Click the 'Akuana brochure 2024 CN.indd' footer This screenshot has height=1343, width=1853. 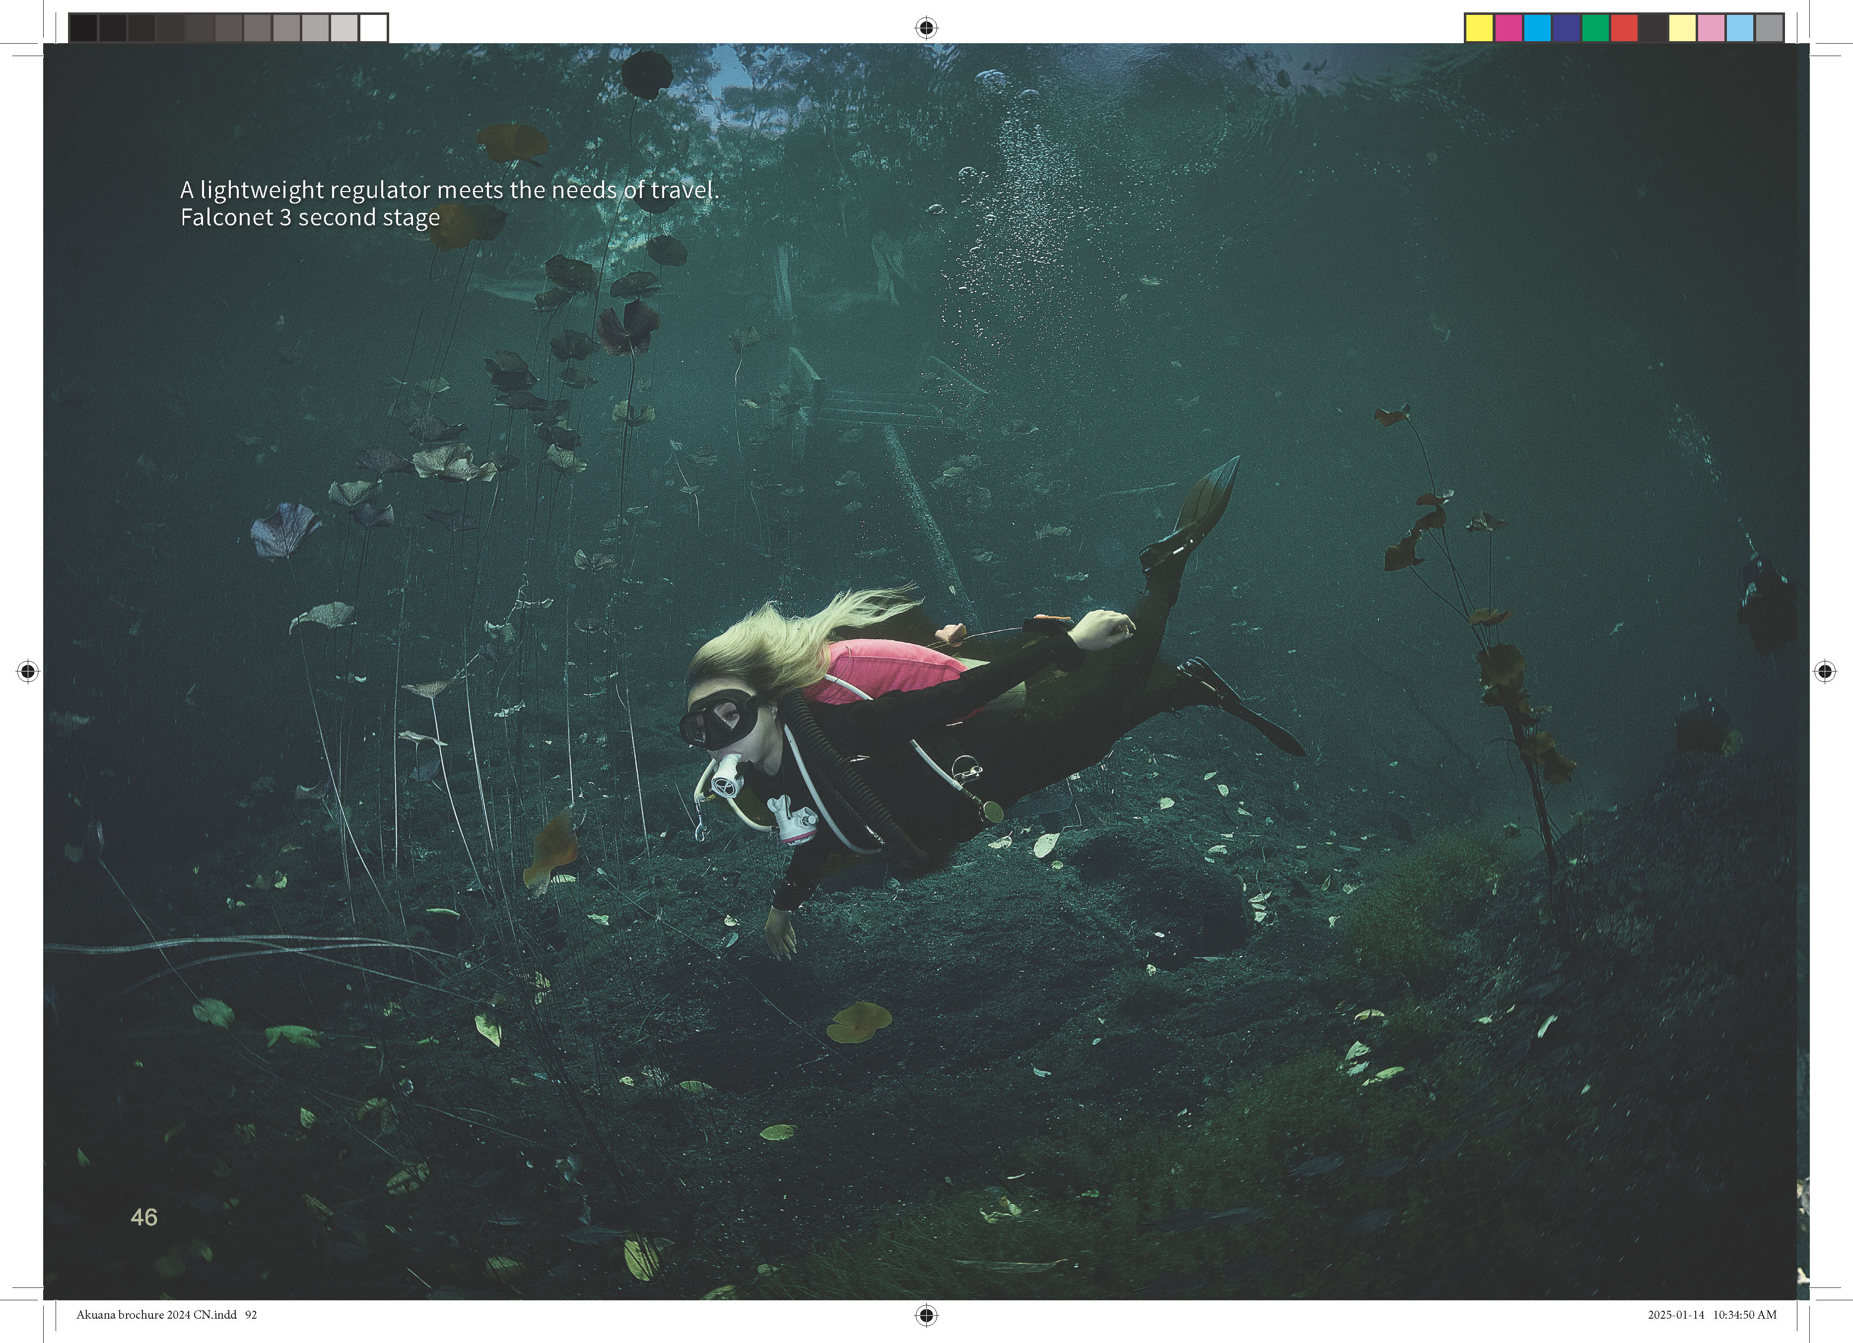[x=157, y=1314]
